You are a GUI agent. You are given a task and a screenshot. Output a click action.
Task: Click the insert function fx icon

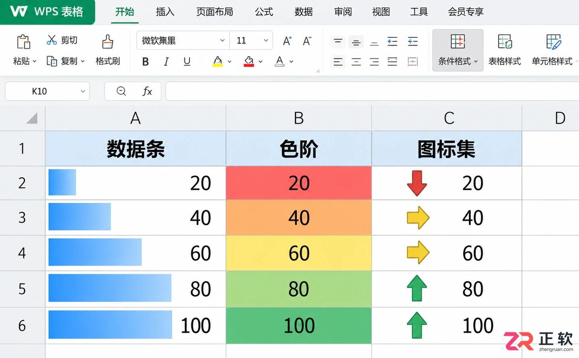point(147,92)
